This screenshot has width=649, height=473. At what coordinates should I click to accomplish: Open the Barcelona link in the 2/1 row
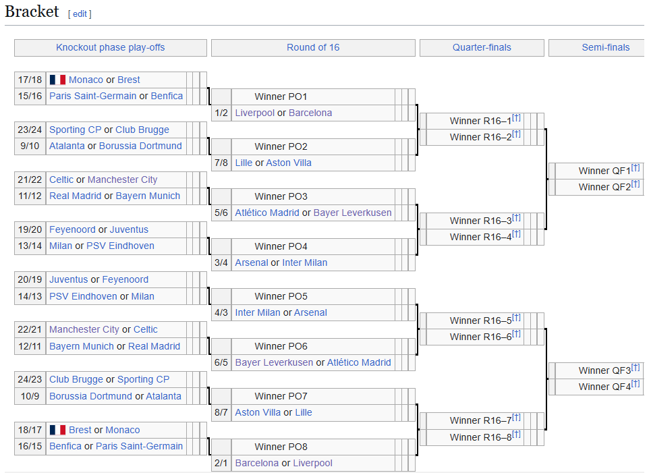(x=257, y=463)
